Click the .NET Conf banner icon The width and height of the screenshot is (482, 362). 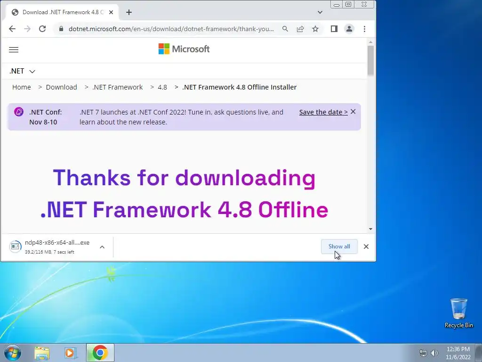[19, 112]
